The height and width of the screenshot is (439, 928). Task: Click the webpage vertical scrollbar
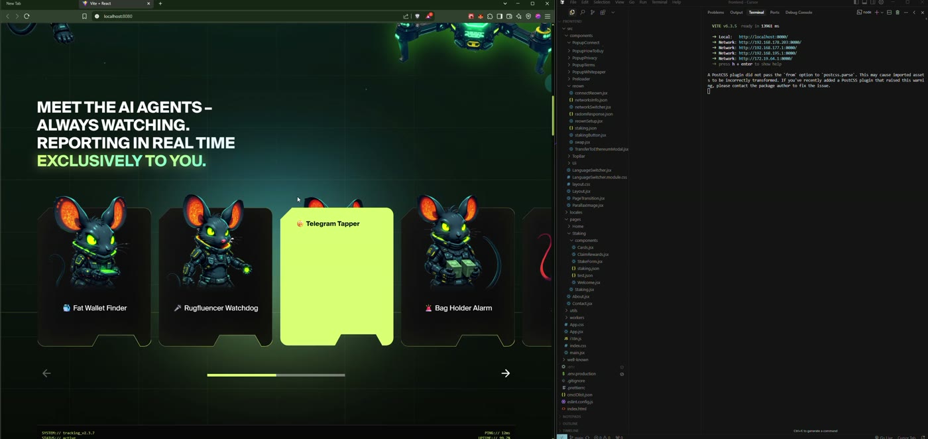pyautogui.click(x=553, y=115)
